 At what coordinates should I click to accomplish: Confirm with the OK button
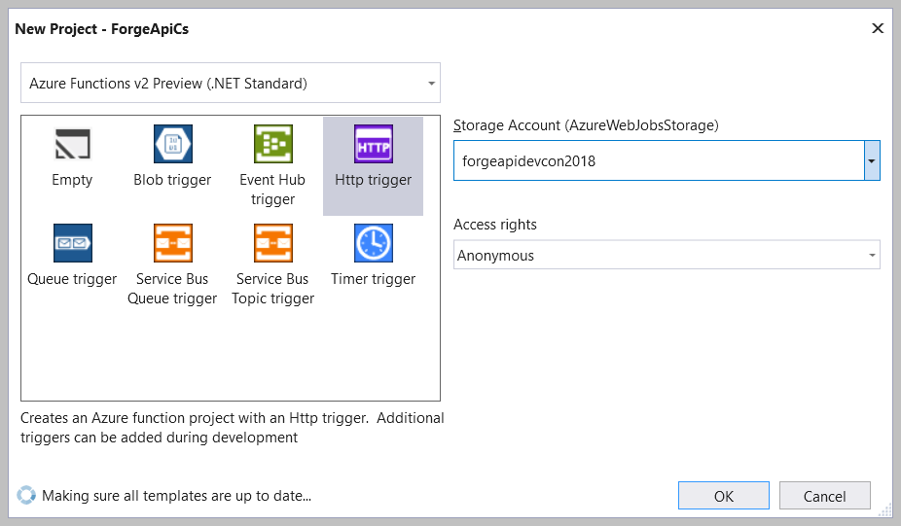pyautogui.click(x=724, y=496)
